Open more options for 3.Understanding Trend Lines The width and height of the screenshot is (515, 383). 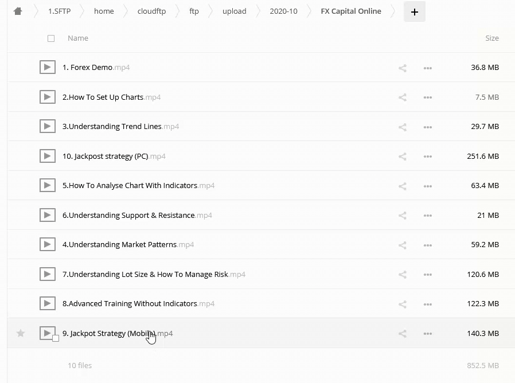click(427, 127)
